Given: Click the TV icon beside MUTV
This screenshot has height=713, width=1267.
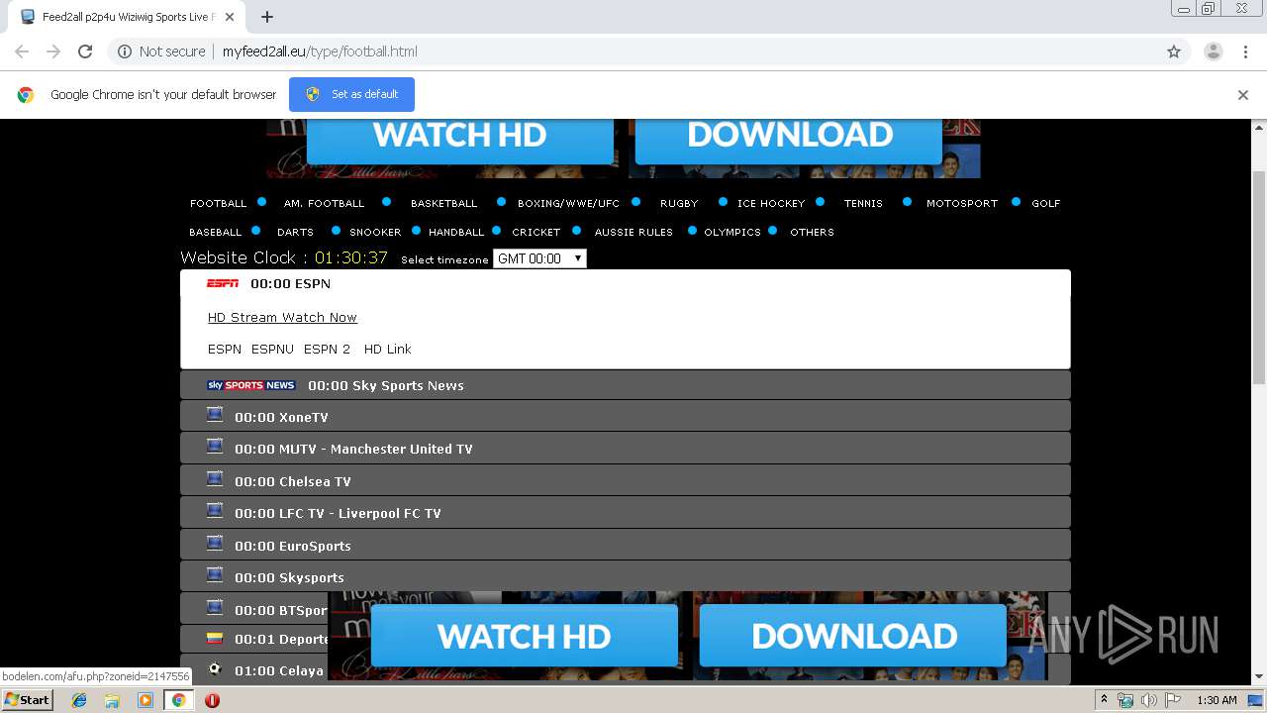Looking at the screenshot, I should [x=215, y=447].
